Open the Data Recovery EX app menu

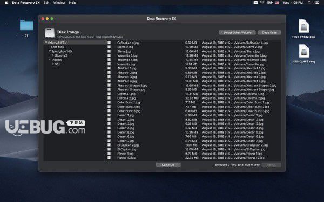(26, 3)
